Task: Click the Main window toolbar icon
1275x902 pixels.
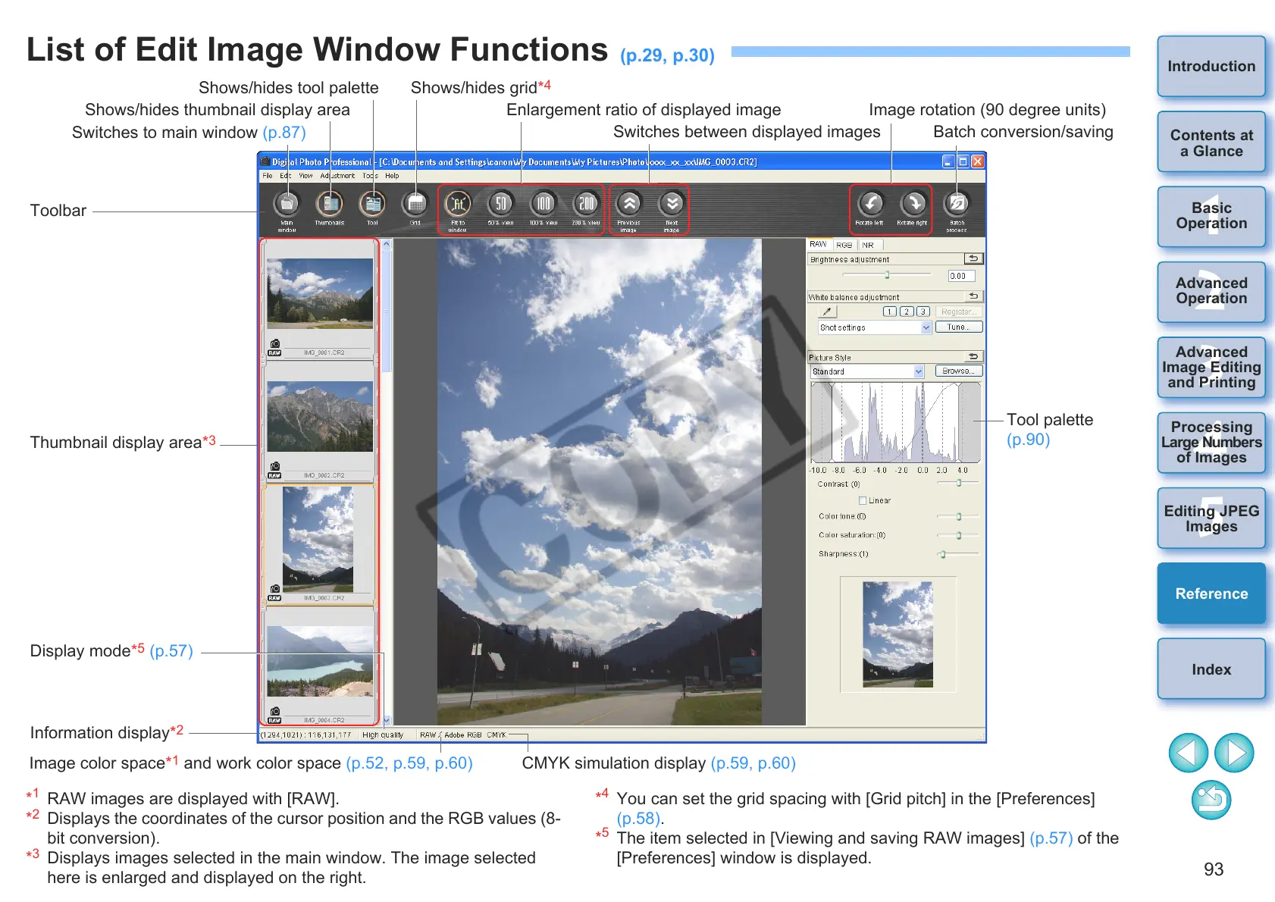Action: click(287, 203)
